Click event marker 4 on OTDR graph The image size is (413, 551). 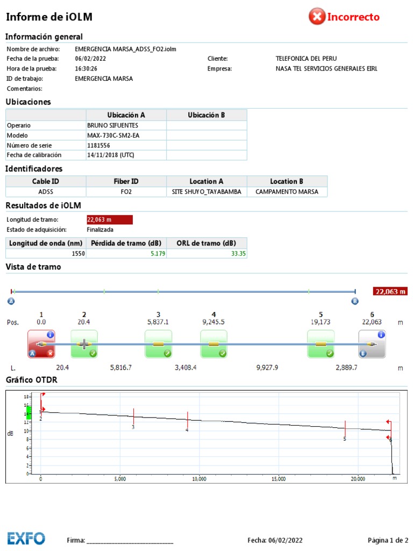point(188,421)
